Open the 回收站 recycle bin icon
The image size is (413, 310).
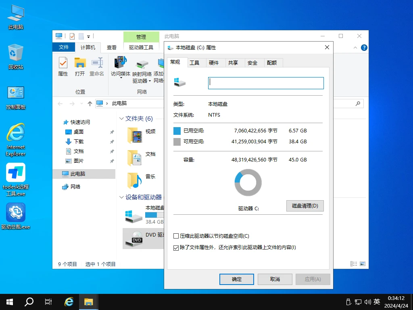(16, 57)
